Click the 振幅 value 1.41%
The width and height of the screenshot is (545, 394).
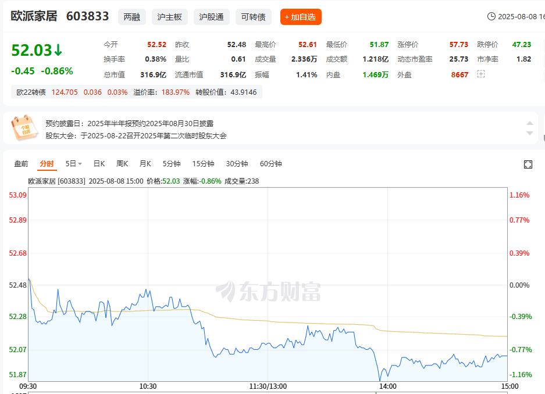coord(307,74)
